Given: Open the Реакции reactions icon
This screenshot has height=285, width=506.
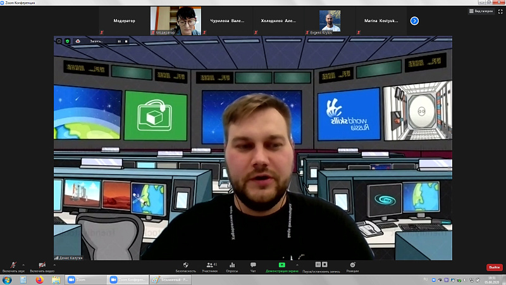Looking at the screenshot, I should coord(352,267).
